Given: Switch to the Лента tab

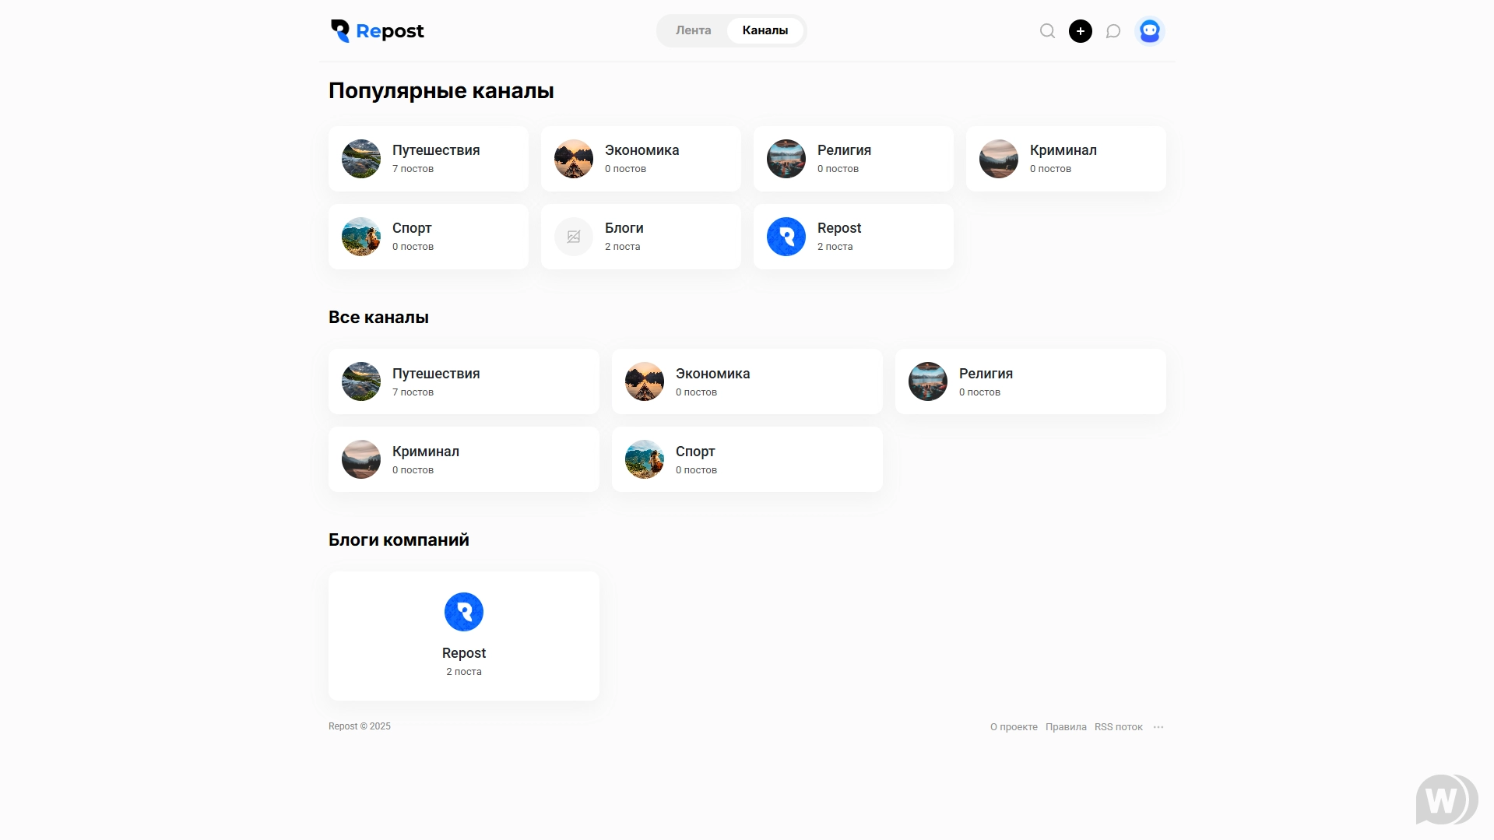Looking at the screenshot, I should point(693,30).
